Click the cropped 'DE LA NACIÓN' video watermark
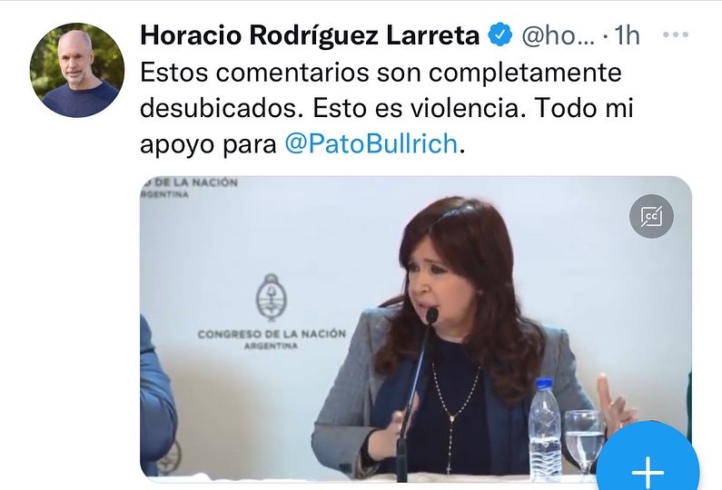 click(x=189, y=188)
